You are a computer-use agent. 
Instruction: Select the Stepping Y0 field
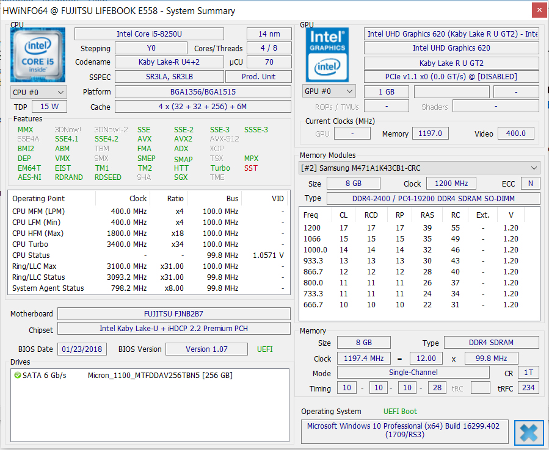click(151, 48)
